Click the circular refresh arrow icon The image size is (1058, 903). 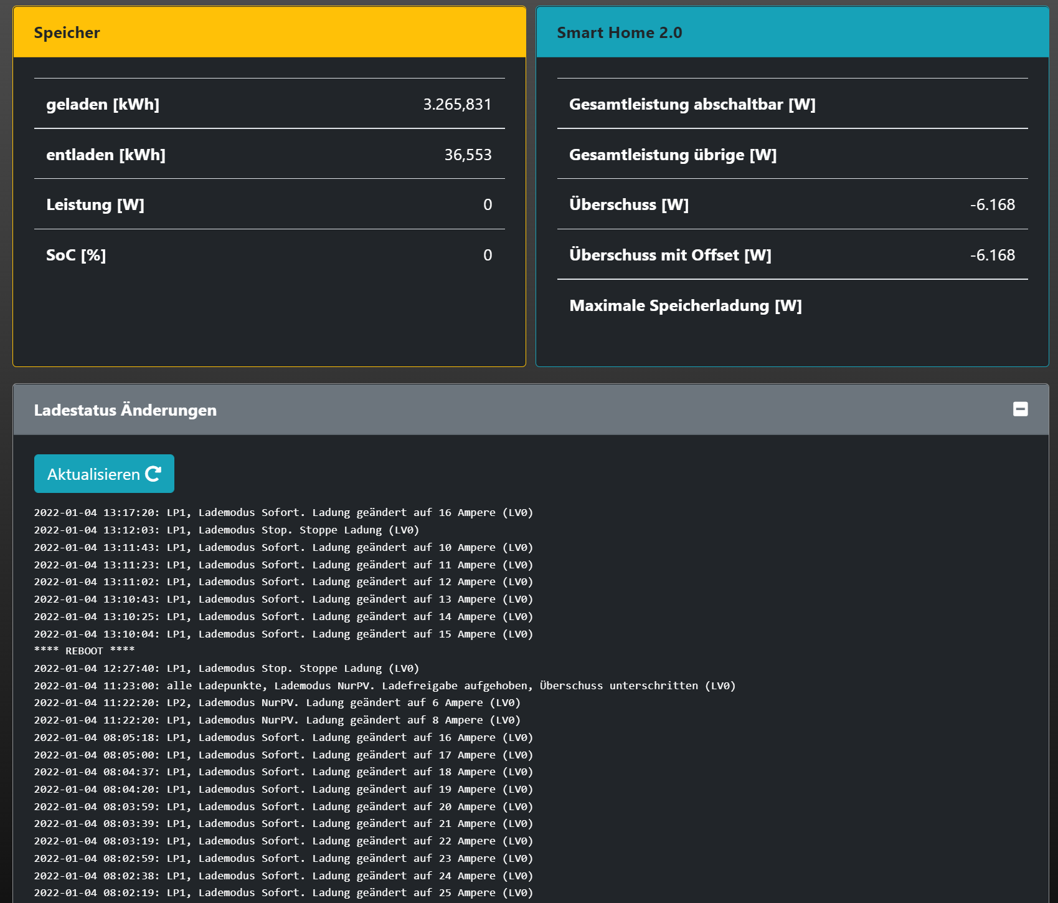(x=153, y=474)
